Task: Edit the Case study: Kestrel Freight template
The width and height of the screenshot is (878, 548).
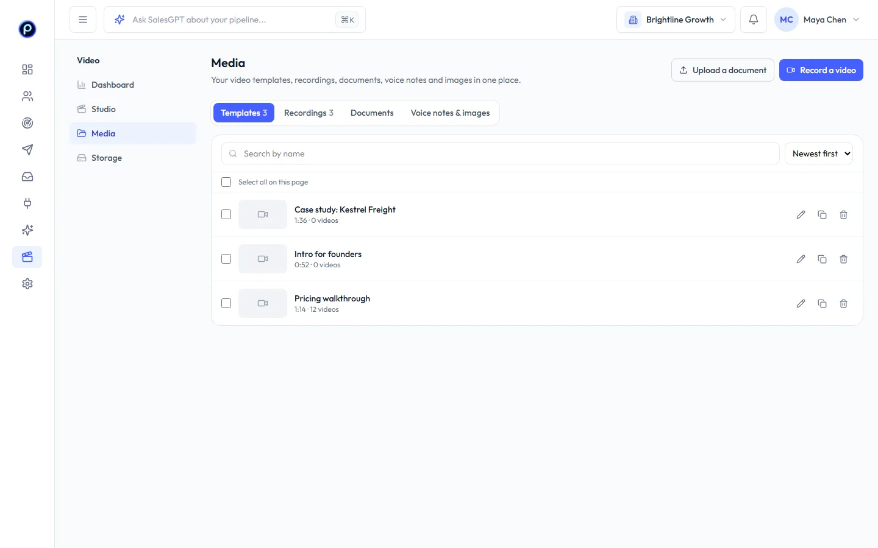Action: [x=801, y=214]
